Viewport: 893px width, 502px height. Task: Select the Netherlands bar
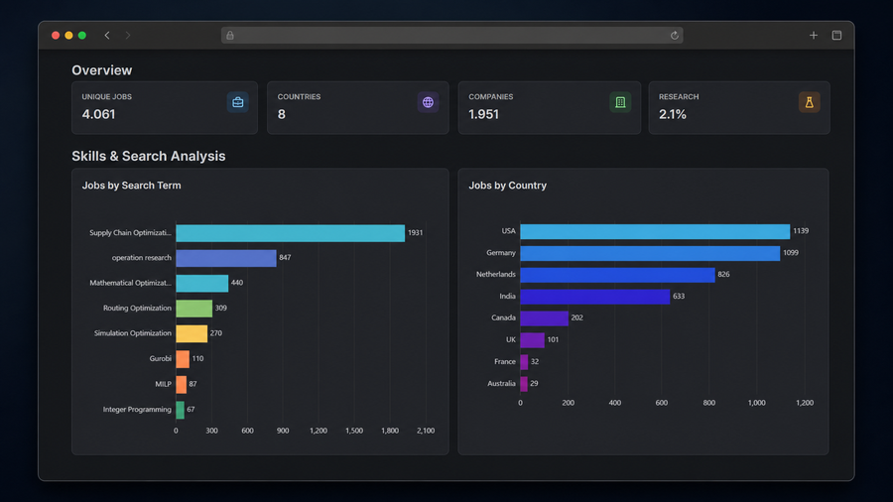pos(617,275)
